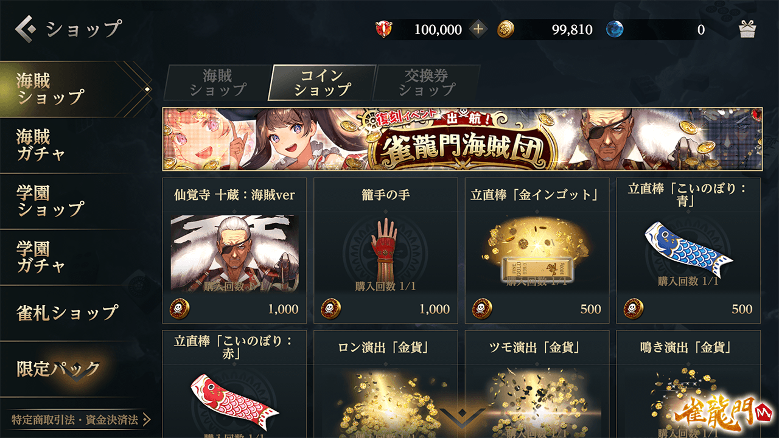This screenshot has width=779, height=438.
Task: Select the コインショップ tab
Action: click(x=322, y=83)
